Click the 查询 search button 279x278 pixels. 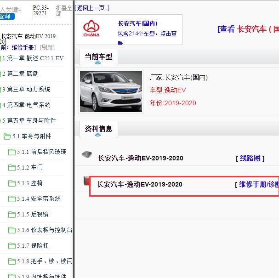pyautogui.click(x=7, y=17)
